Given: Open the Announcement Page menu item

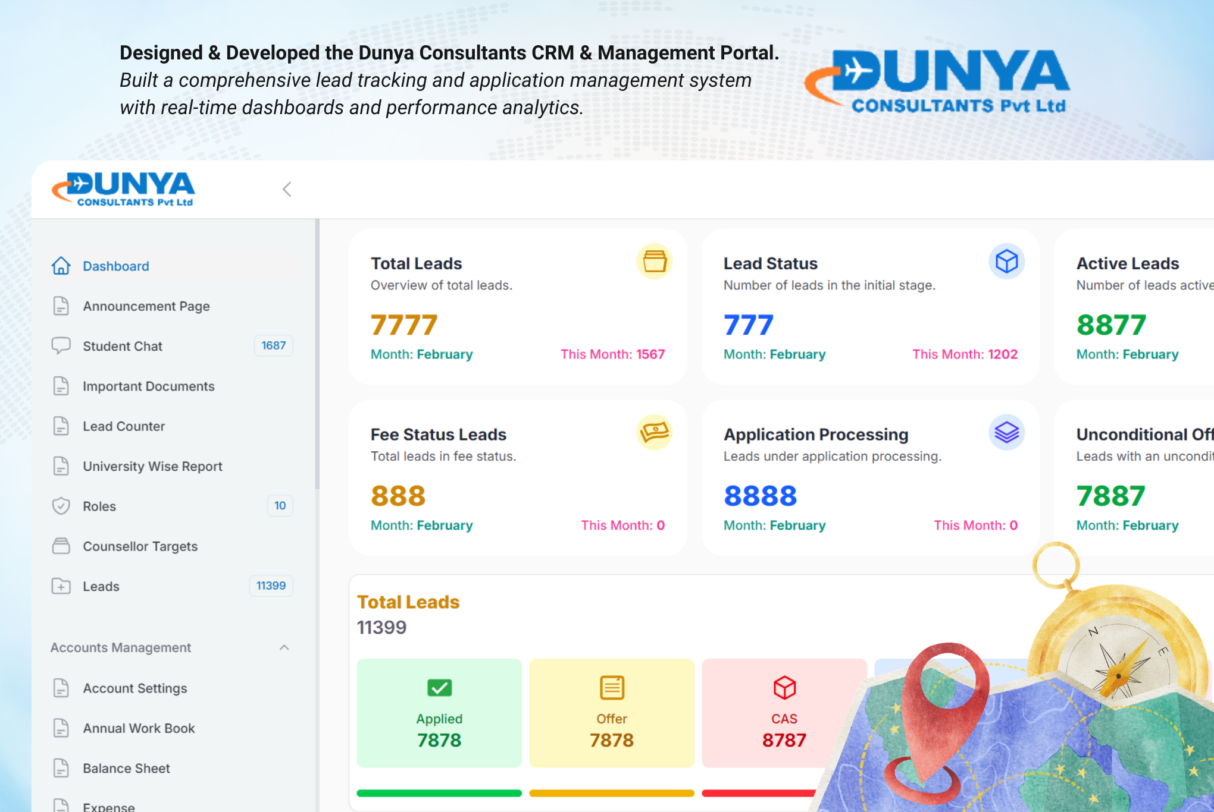Looking at the screenshot, I should click(146, 306).
